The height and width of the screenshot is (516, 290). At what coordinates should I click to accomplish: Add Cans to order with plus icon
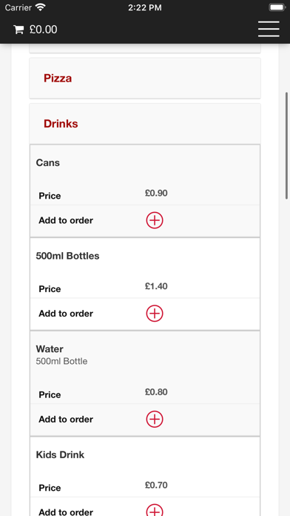pyautogui.click(x=155, y=220)
